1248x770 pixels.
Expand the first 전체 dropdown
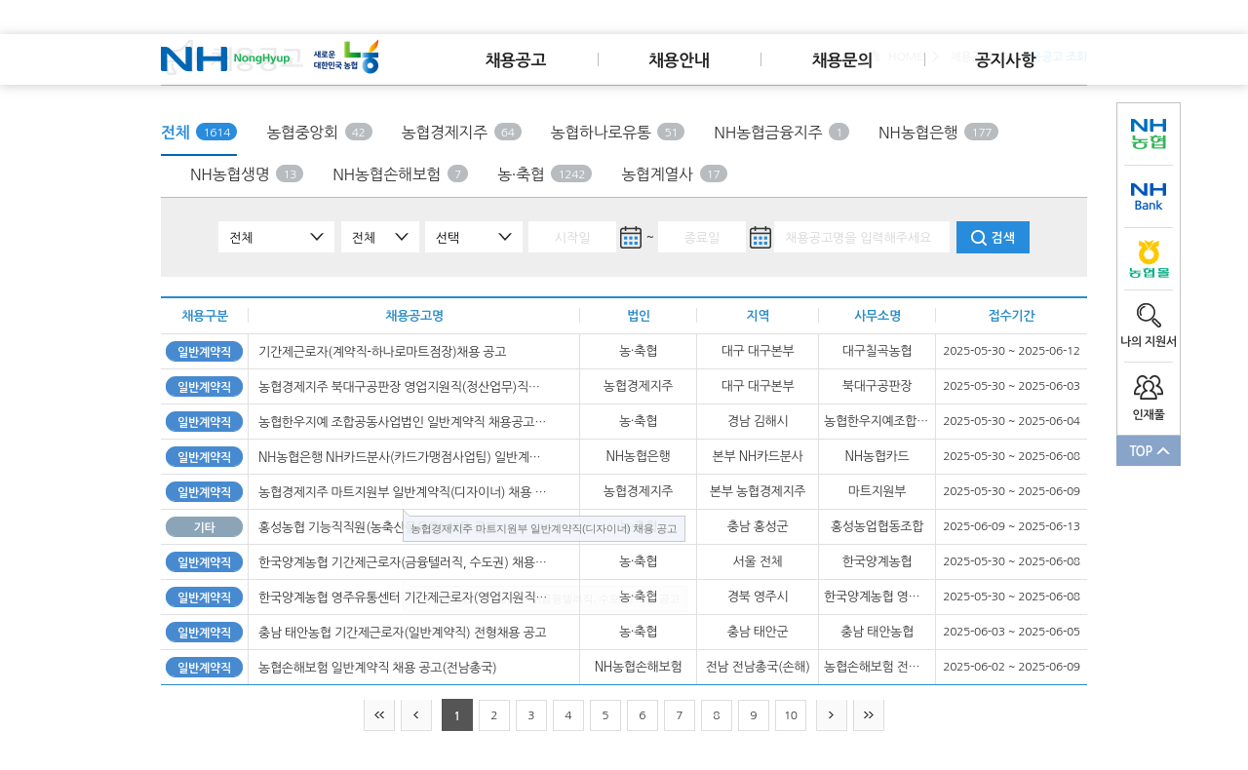276,237
